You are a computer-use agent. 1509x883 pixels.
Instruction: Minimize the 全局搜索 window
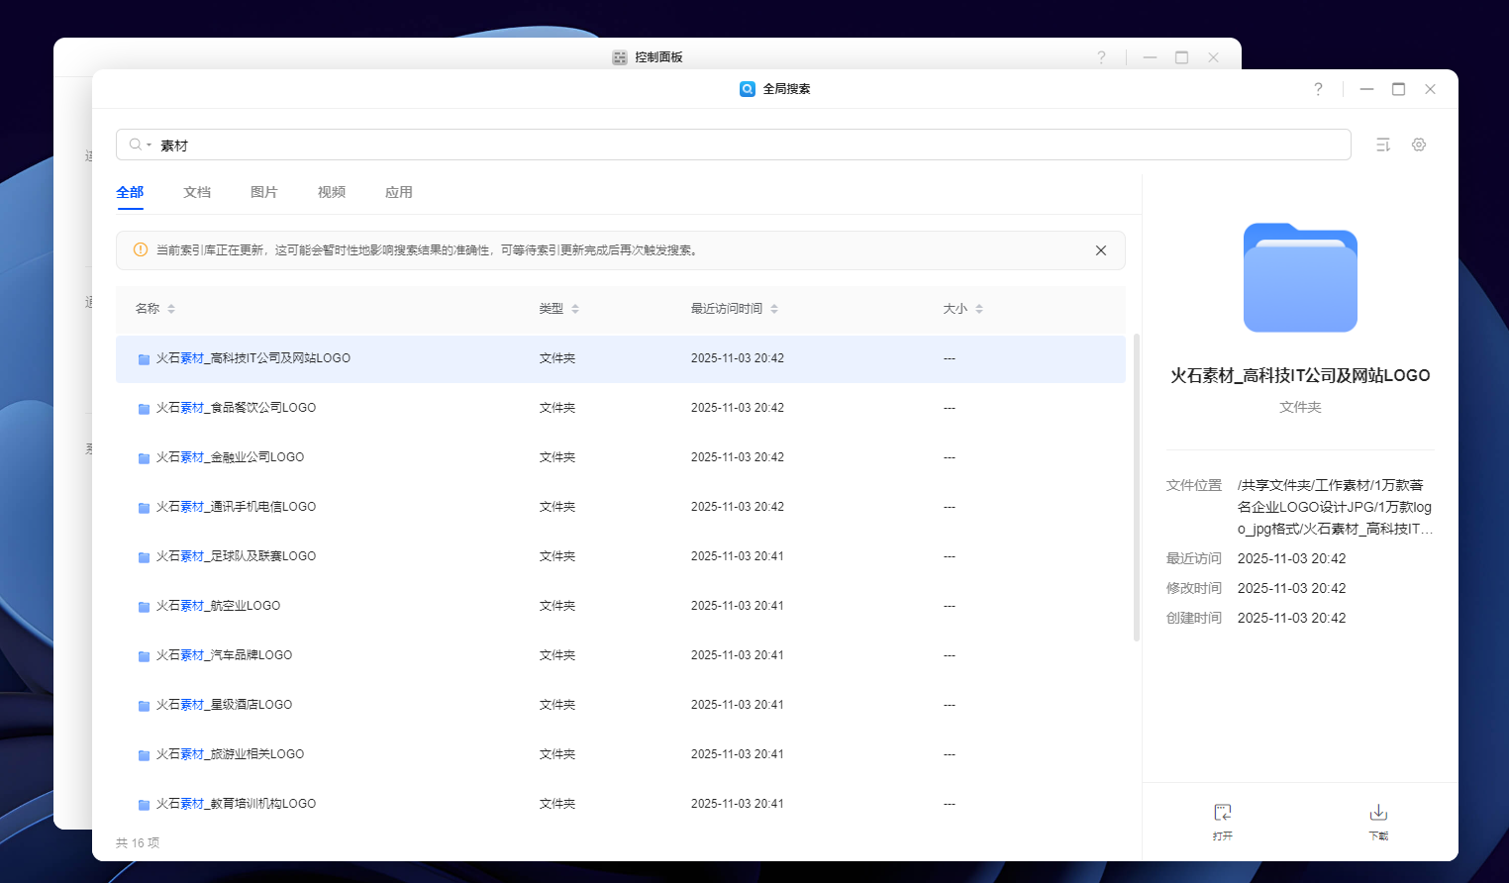(x=1366, y=89)
